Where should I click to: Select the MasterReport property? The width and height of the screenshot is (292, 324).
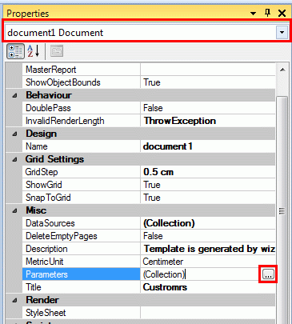(x=82, y=70)
